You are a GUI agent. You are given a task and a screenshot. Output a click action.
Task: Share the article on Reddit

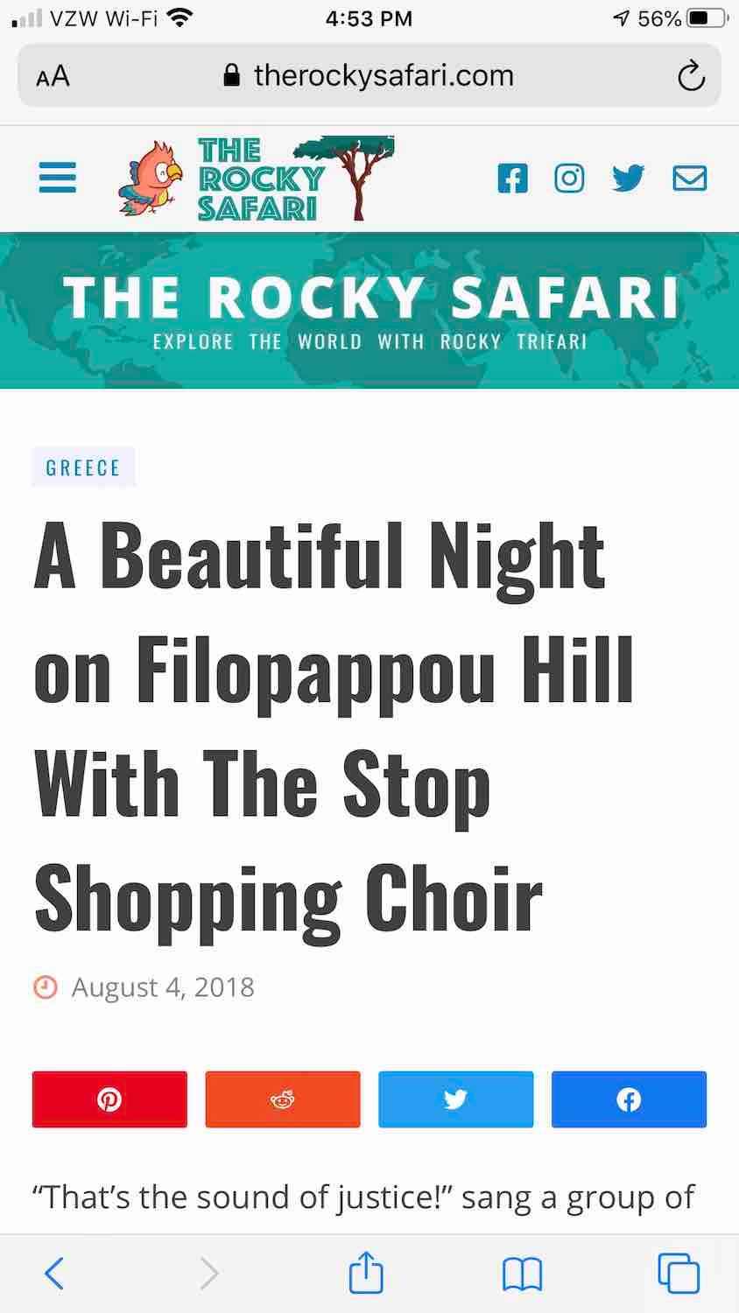(282, 1099)
